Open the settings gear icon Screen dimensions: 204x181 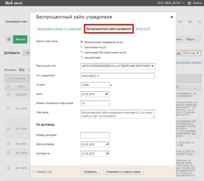tap(189, 3)
